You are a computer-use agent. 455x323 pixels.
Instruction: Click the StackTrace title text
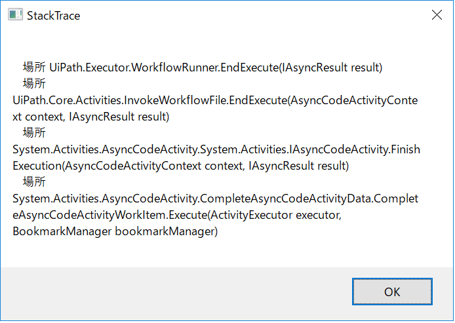(x=53, y=16)
